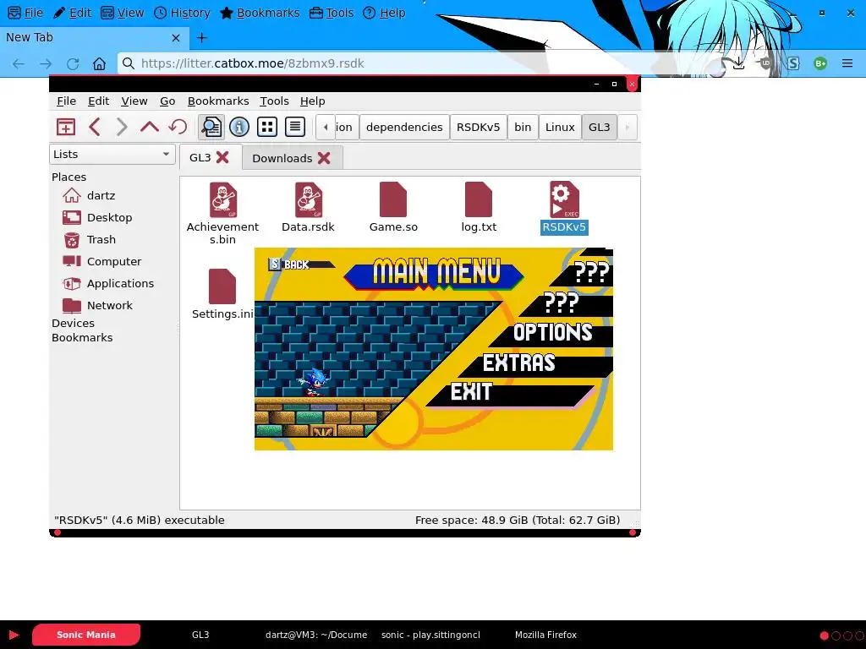The height and width of the screenshot is (649, 866).
Task: Select the RSDKv5 executable icon
Action: click(564, 199)
